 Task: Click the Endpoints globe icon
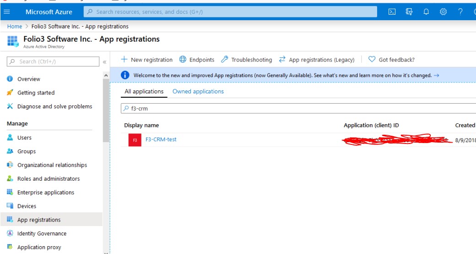183,59
